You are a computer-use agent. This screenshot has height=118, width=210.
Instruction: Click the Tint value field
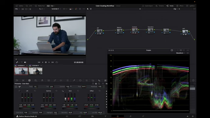coord(52,87)
